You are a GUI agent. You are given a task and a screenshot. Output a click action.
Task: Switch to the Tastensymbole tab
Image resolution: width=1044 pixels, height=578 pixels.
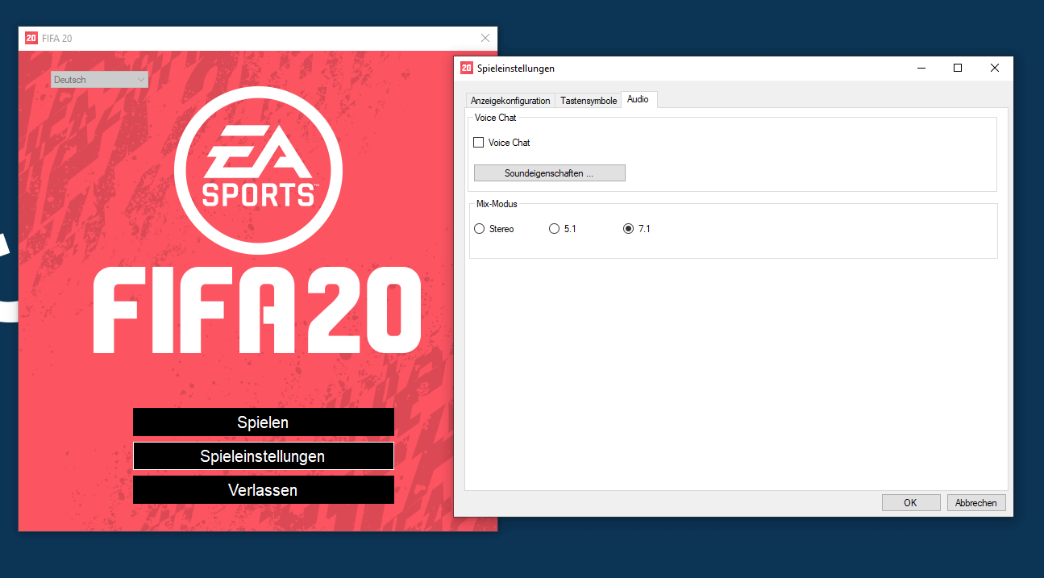[x=589, y=101]
